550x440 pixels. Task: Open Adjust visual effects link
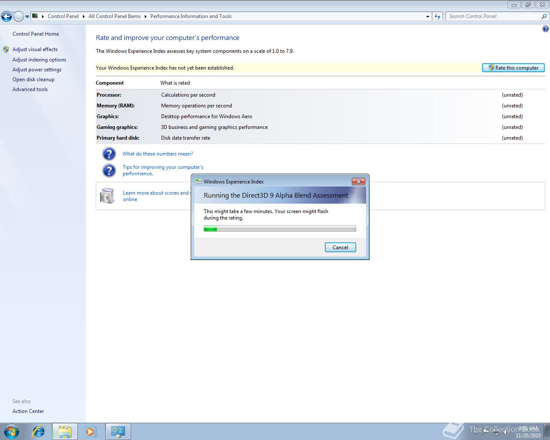tap(35, 49)
